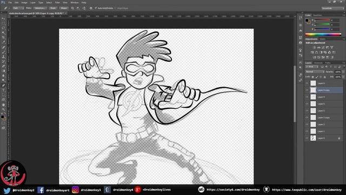Select the Gradient tool
The width and height of the screenshot is (346, 195).
(3, 71)
